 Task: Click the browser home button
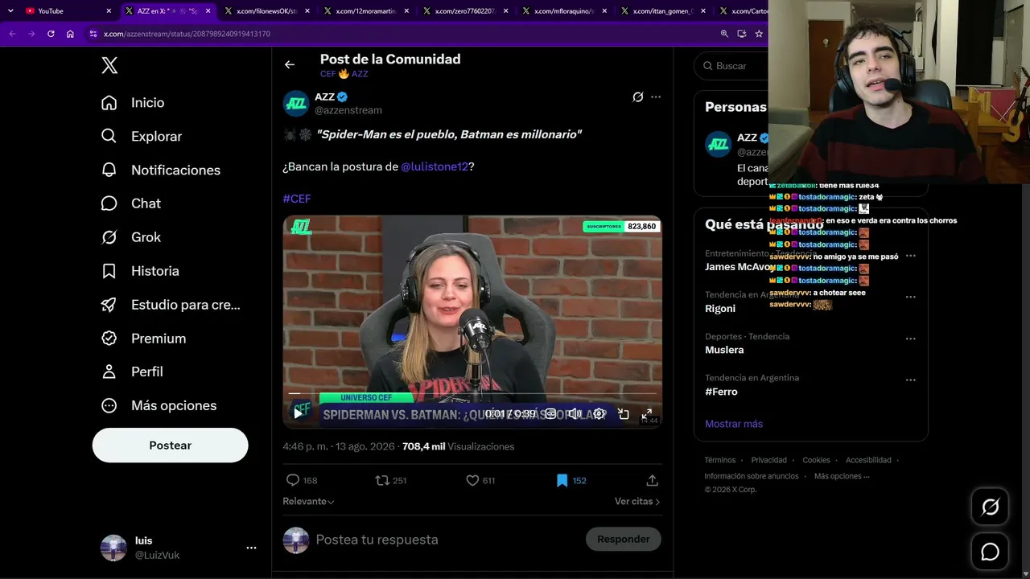pyautogui.click(x=70, y=34)
